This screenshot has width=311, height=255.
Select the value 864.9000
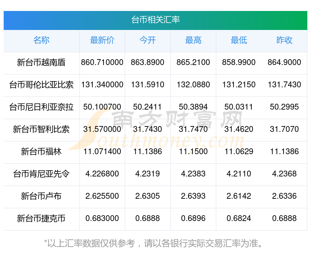[284, 62]
